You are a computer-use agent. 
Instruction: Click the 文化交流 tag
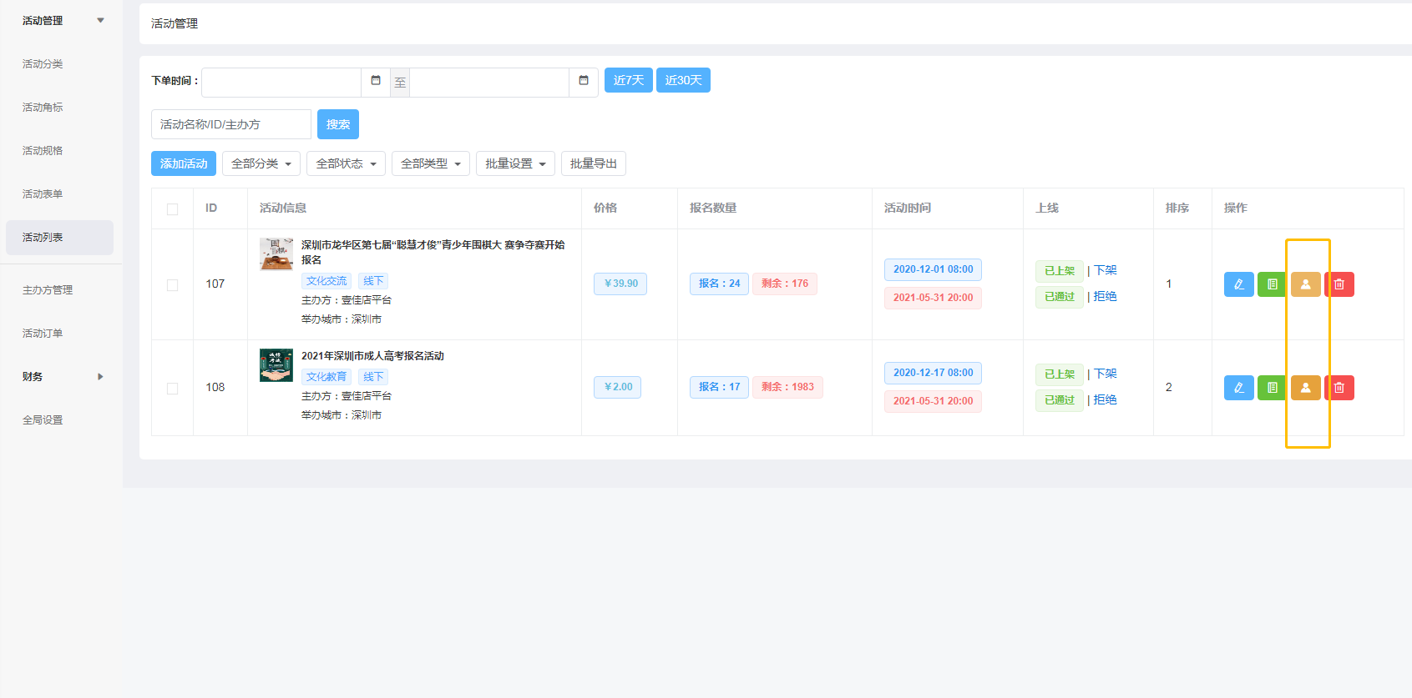326,281
